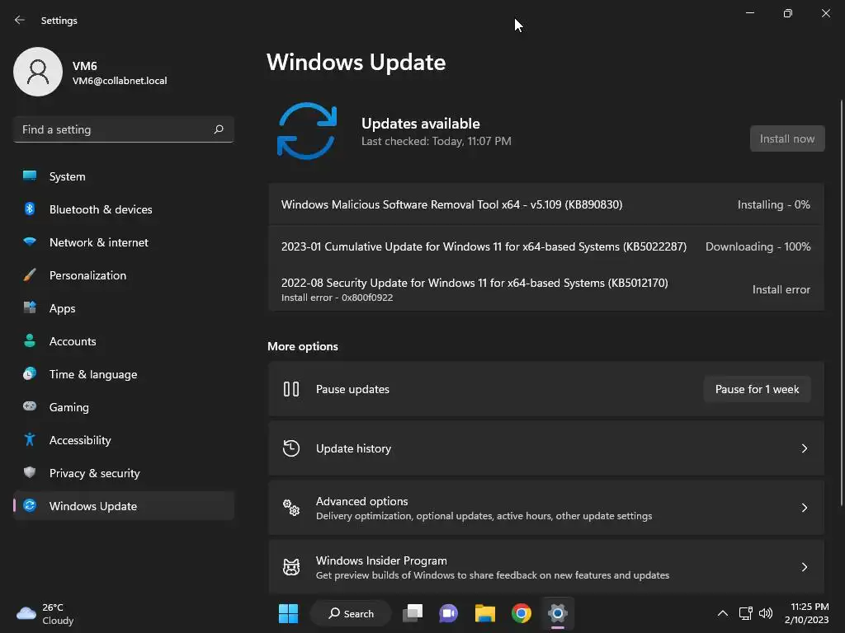This screenshot has height=633, width=845.
Task: Select Windows Update in the sidebar
Action: tap(124, 506)
